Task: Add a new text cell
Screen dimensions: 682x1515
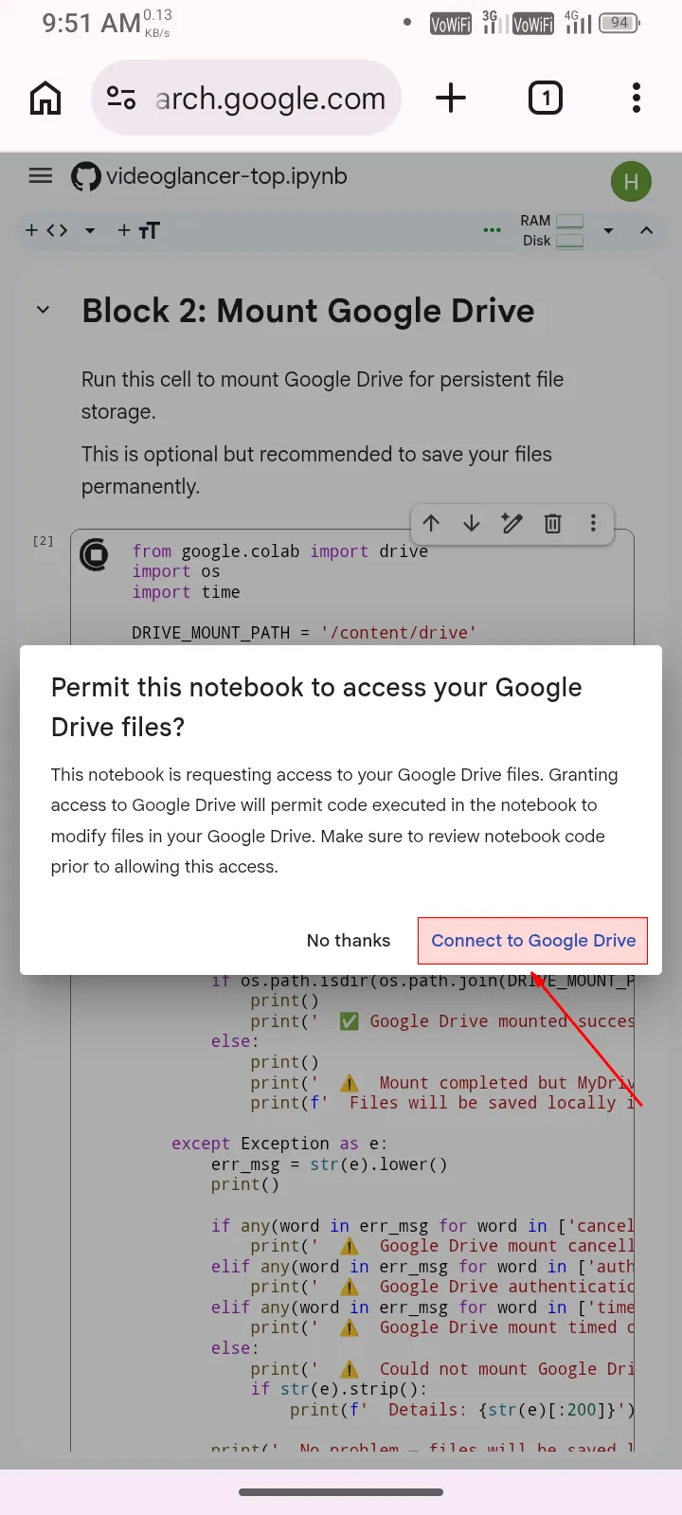Action: pyautogui.click(x=138, y=230)
